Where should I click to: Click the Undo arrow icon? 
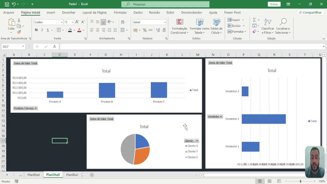click(x=14, y=4)
